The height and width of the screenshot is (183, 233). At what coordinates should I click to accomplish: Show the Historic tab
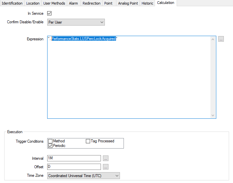coord(147,3)
